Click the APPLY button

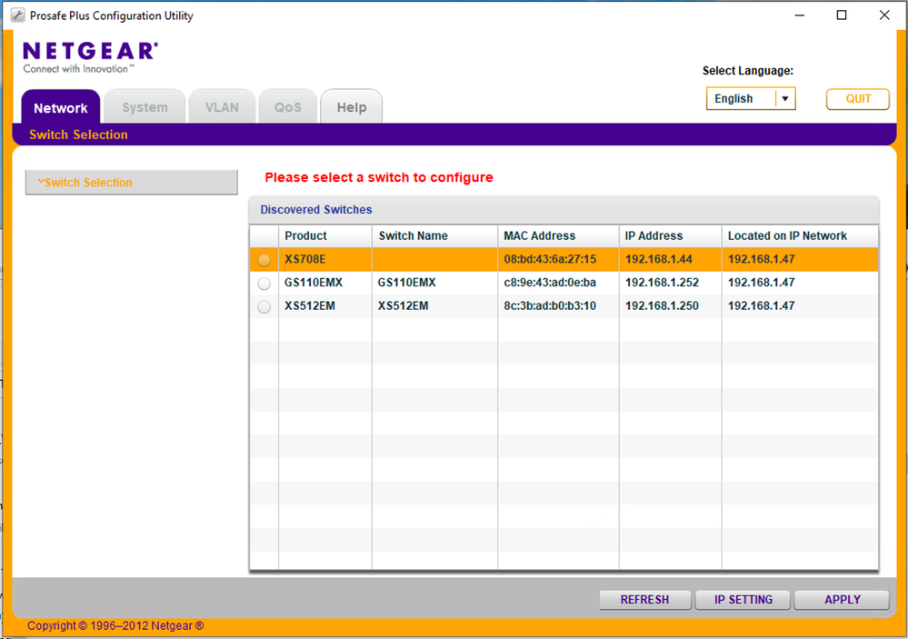(842, 600)
